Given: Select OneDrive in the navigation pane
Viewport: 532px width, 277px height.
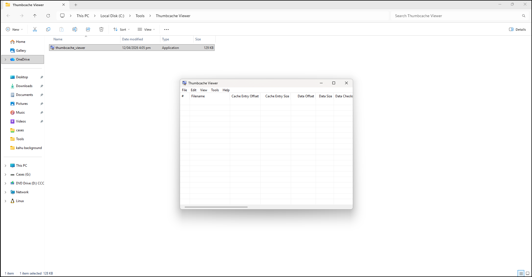Looking at the screenshot, I should [23, 59].
